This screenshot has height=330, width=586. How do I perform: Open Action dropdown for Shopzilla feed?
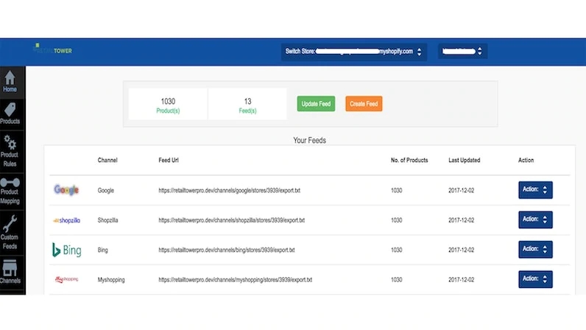(535, 220)
